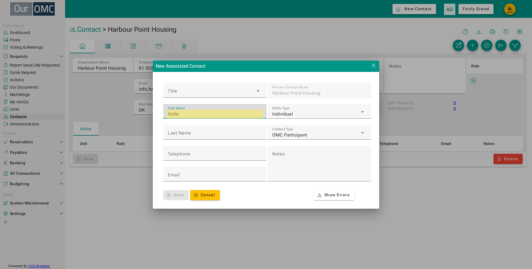532x269 pixels.
Task: Click the green send arrow round button
Action: point(501,45)
